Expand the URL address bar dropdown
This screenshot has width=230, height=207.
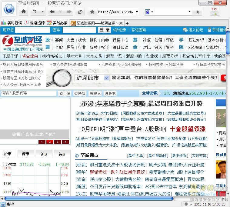point(137,12)
